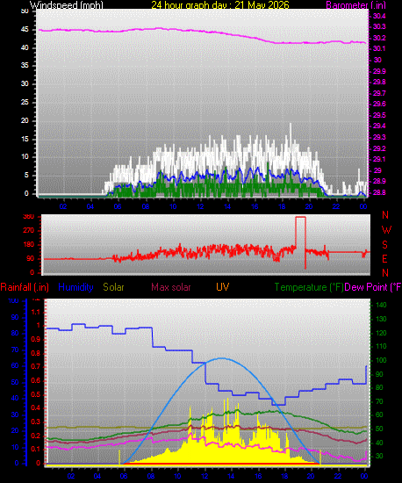Click the Barometer (.in) axis label
Image resolution: width=402 pixels, height=483 pixels.
point(355,5)
